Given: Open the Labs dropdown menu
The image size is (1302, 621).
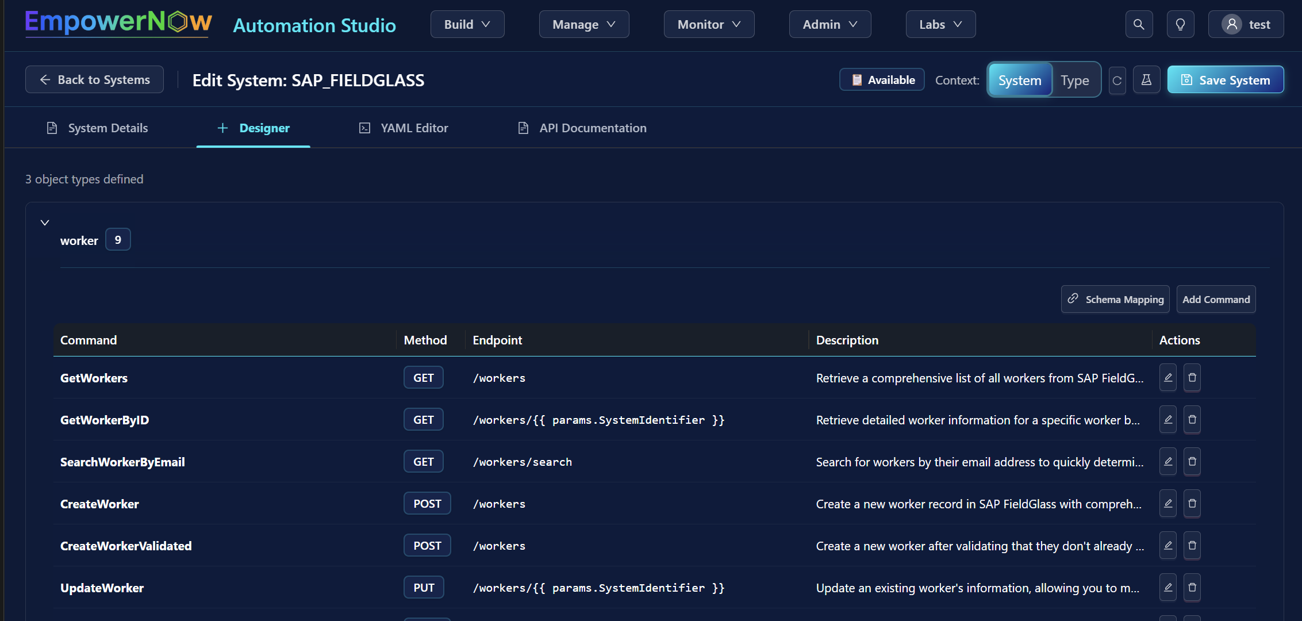Looking at the screenshot, I should tap(940, 24).
